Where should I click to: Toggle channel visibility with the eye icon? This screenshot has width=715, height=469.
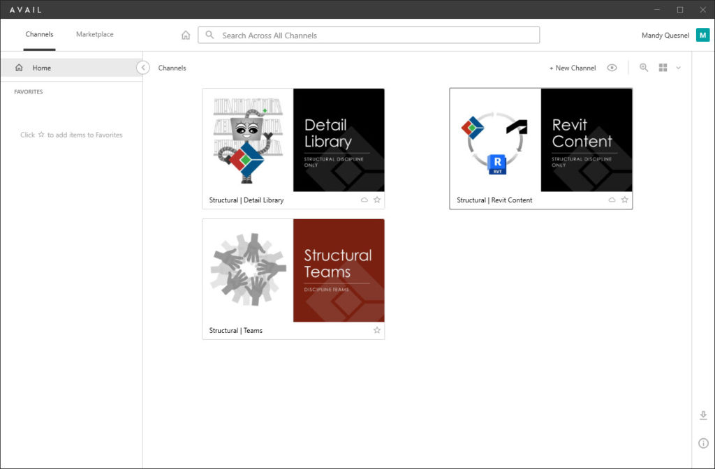[x=612, y=68]
